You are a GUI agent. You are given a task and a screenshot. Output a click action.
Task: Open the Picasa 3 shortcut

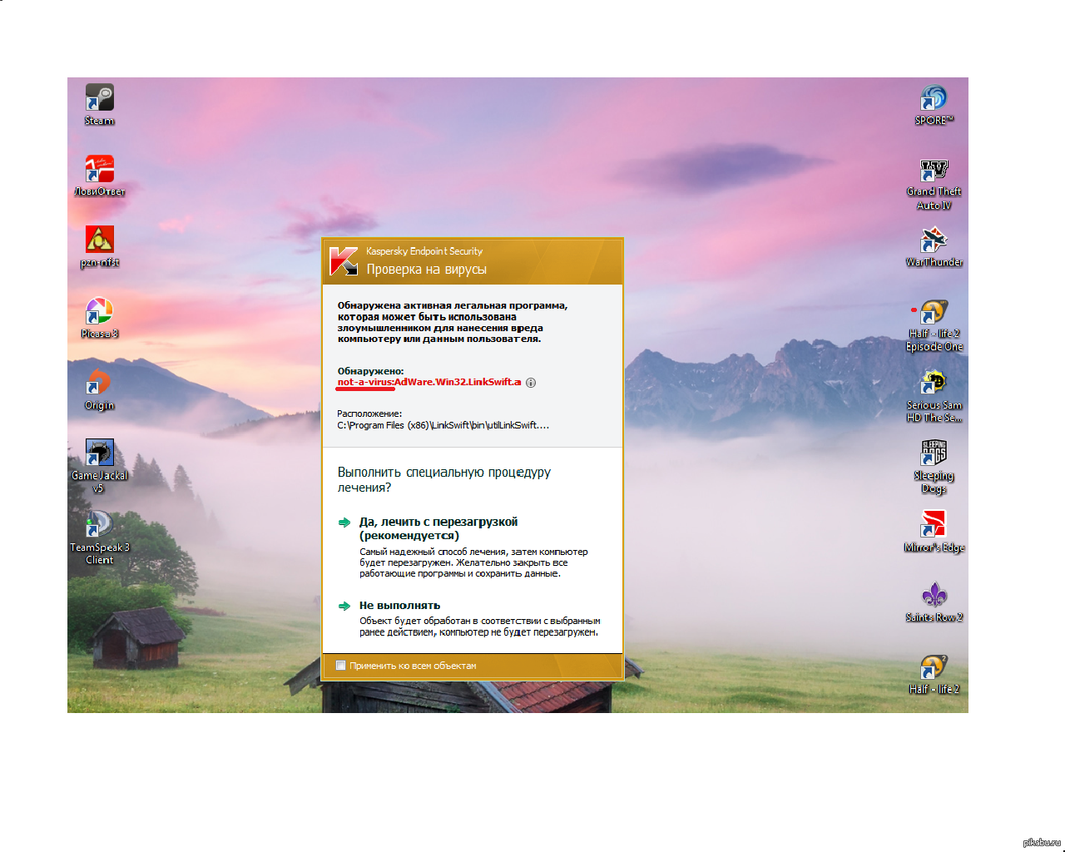click(x=99, y=318)
